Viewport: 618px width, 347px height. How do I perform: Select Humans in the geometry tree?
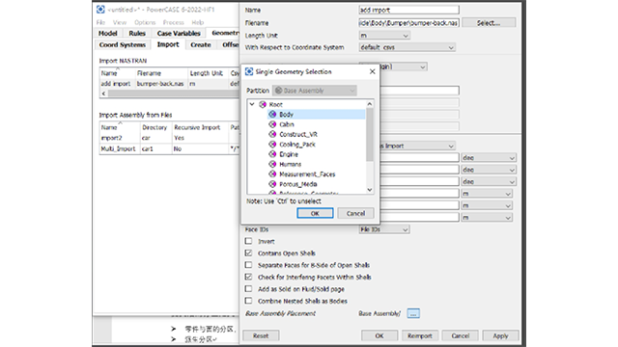point(290,164)
